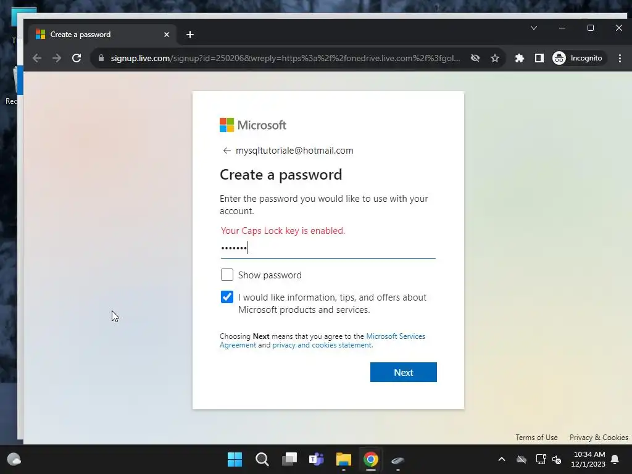
Task: Click the taskbar app right of Chrome
Action: click(398, 459)
